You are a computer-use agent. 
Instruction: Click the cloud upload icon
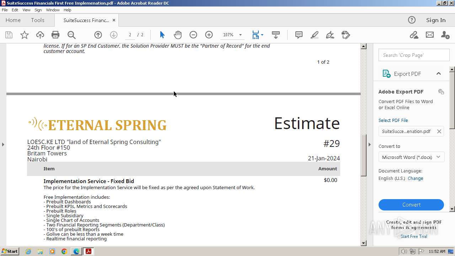tap(40, 35)
